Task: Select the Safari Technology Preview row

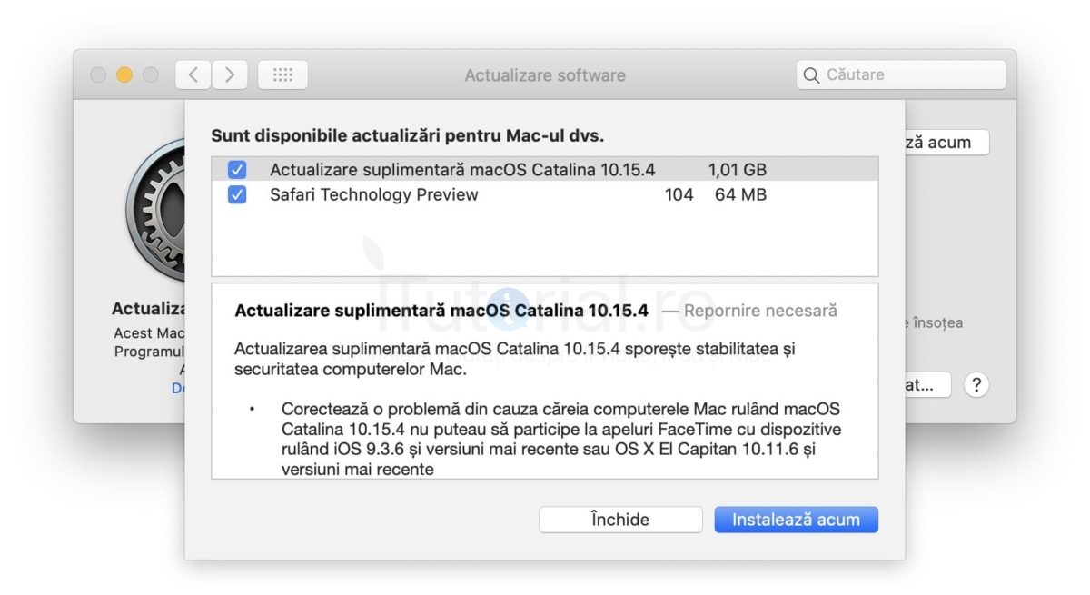Action: (545, 194)
